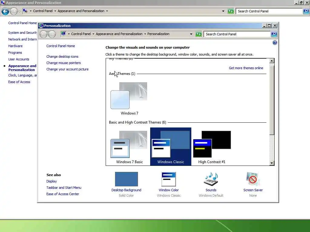Open Get more themes online link
Image resolution: width=310 pixels, height=232 pixels.
[x=246, y=68]
